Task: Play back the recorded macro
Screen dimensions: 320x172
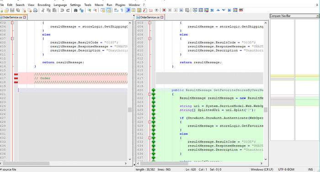Action: [x=176, y=10]
